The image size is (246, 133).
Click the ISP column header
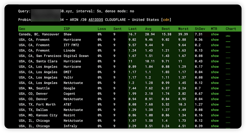(x=67, y=29)
